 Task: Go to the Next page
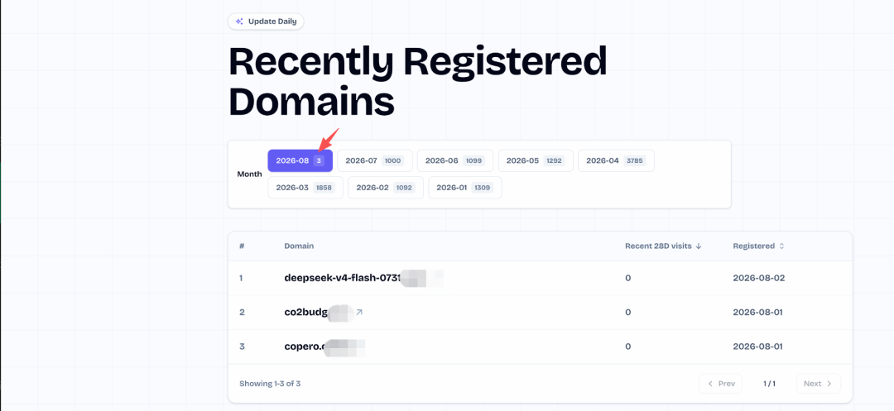click(x=818, y=384)
